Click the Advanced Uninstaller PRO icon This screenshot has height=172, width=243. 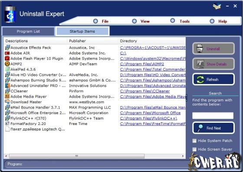pyautogui.click(x=7, y=86)
